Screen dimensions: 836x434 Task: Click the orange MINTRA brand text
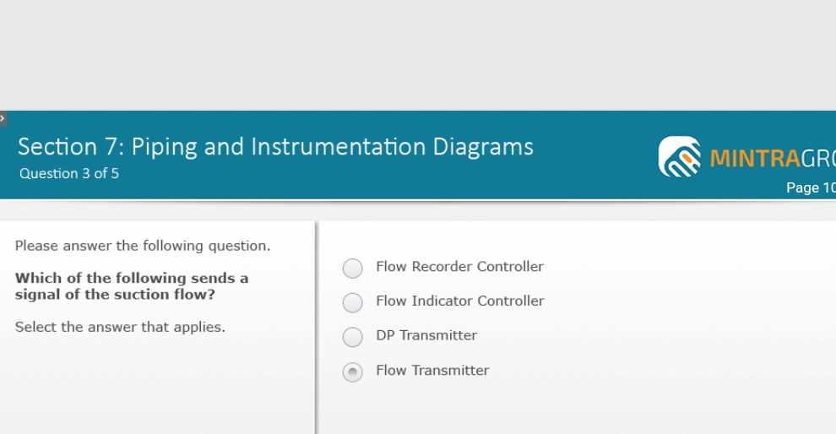[755, 159]
